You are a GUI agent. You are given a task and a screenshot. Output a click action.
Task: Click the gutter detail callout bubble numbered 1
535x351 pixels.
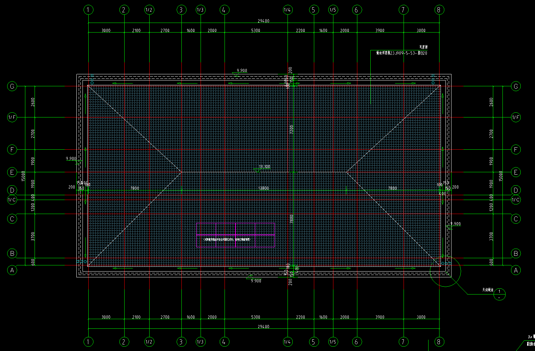(500, 294)
